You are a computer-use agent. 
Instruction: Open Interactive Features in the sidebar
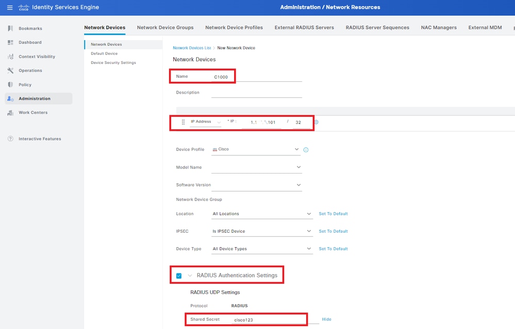(x=39, y=138)
